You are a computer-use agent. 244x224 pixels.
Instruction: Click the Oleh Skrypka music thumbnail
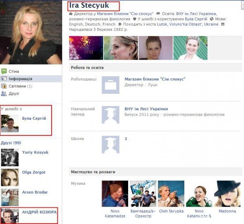coord(171,194)
